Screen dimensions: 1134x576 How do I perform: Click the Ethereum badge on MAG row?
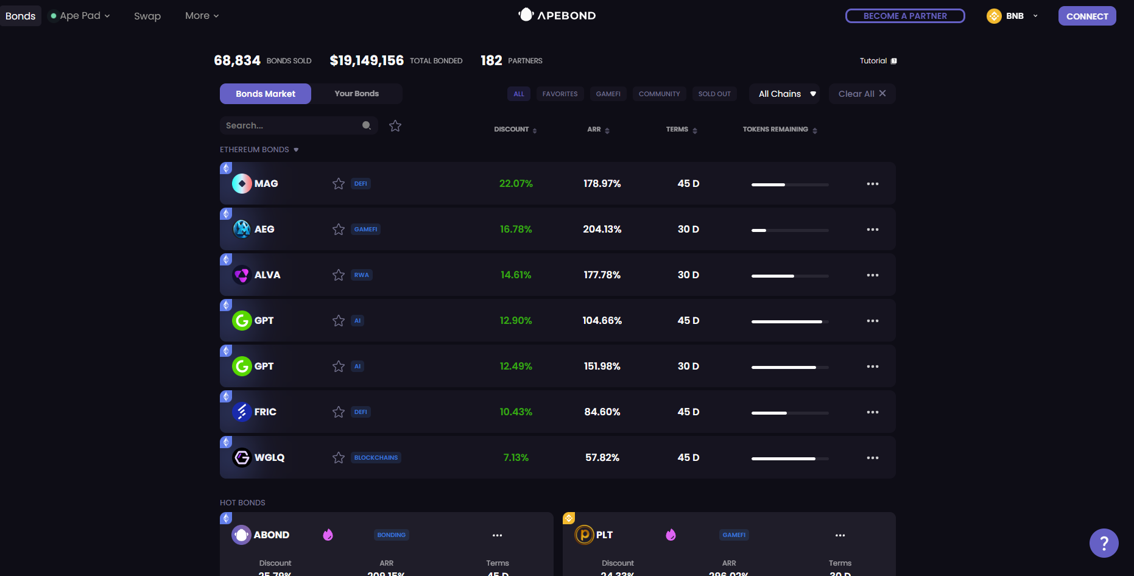226,168
